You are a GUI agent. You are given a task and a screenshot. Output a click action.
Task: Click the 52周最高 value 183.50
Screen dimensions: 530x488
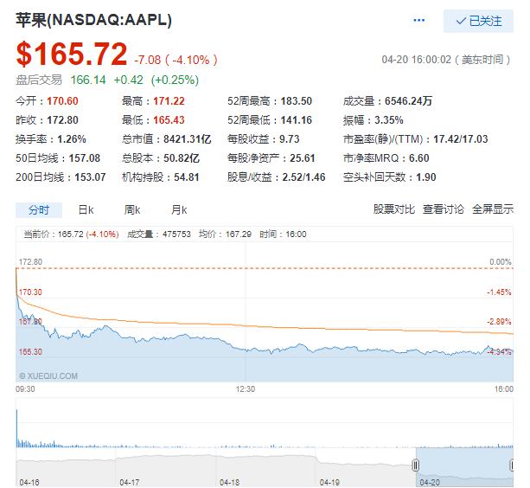[296, 101]
